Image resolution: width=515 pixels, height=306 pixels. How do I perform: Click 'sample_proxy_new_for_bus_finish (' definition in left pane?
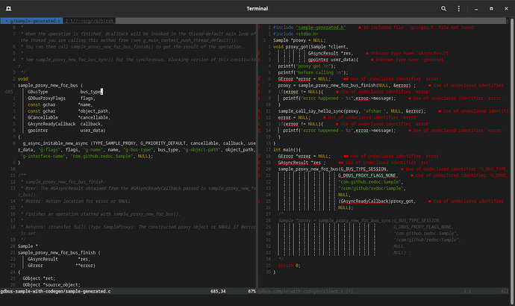coord(59,252)
